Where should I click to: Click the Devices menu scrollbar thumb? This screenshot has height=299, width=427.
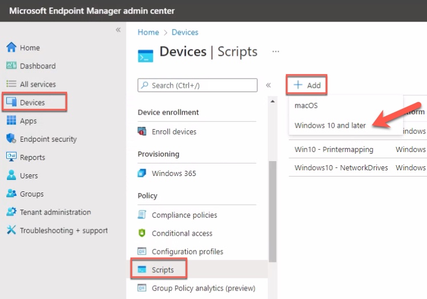click(x=273, y=211)
